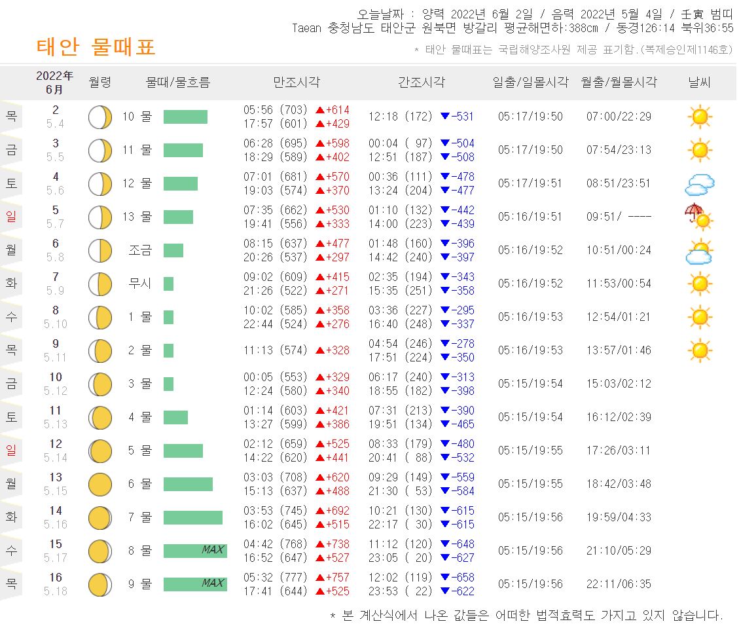Select the sunny icon for June 8
Image resolution: width=739 pixels, height=628 pixels.
point(700,316)
